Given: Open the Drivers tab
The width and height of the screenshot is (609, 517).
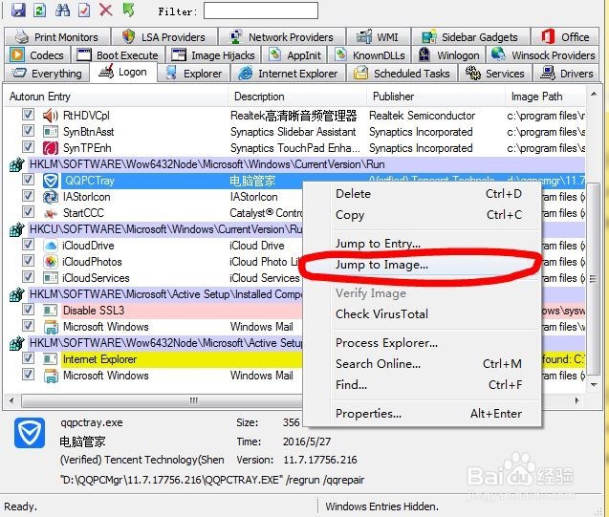Looking at the screenshot, I should coord(566,74).
